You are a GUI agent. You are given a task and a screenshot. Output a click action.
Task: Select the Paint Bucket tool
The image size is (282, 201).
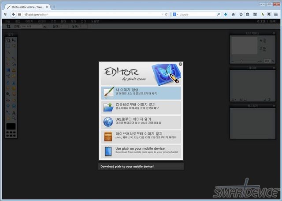[14, 64]
